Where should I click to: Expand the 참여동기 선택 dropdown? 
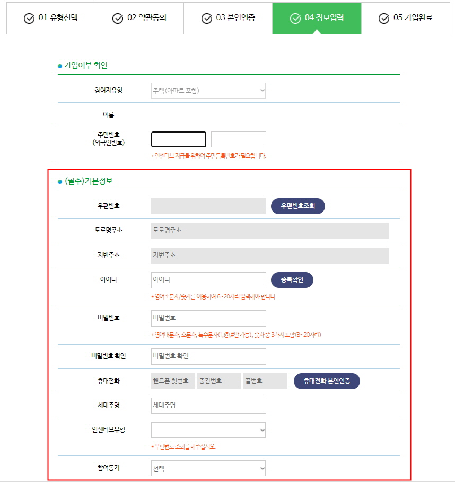click(x=208, y=468)
